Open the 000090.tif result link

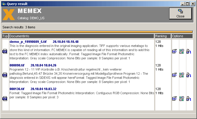(17, 65)
